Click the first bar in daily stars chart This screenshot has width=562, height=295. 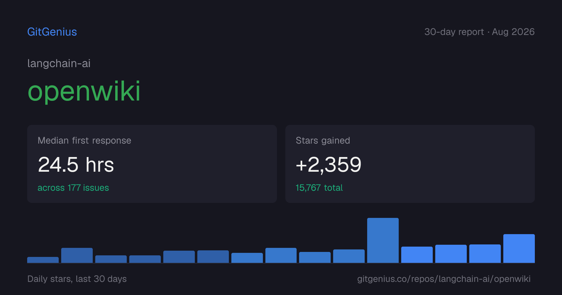(43, 260)
